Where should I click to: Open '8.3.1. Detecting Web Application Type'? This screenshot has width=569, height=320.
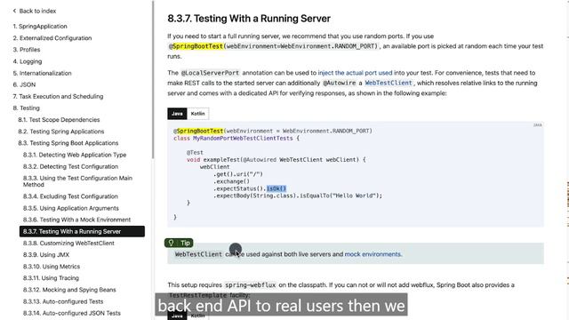pyautogui.click(x=75, y=155)
